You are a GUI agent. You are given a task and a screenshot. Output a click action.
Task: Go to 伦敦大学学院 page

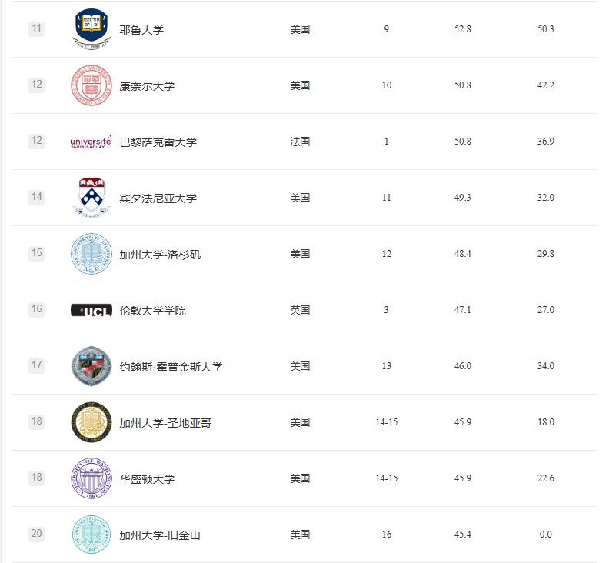tap(152, 311)
